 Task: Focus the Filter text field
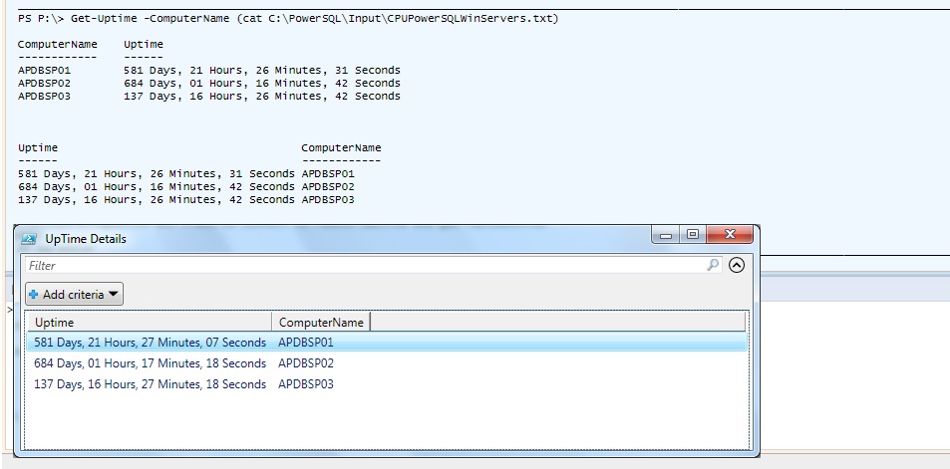click(359, 266)
